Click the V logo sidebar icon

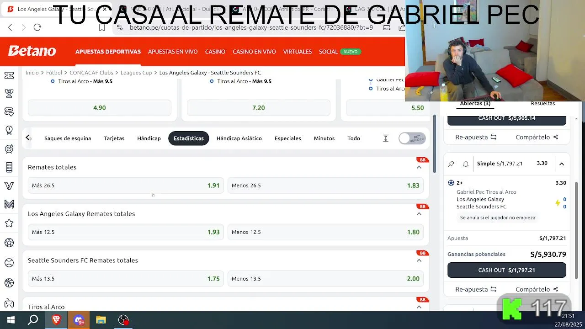pyautogui.click(x=9, y=186)
